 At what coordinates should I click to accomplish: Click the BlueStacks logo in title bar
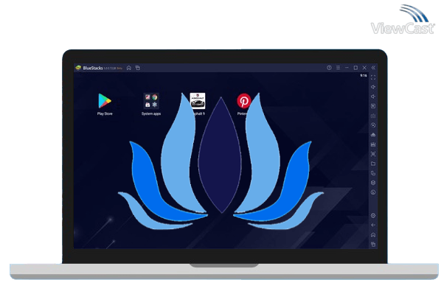(x=78, y=68)
